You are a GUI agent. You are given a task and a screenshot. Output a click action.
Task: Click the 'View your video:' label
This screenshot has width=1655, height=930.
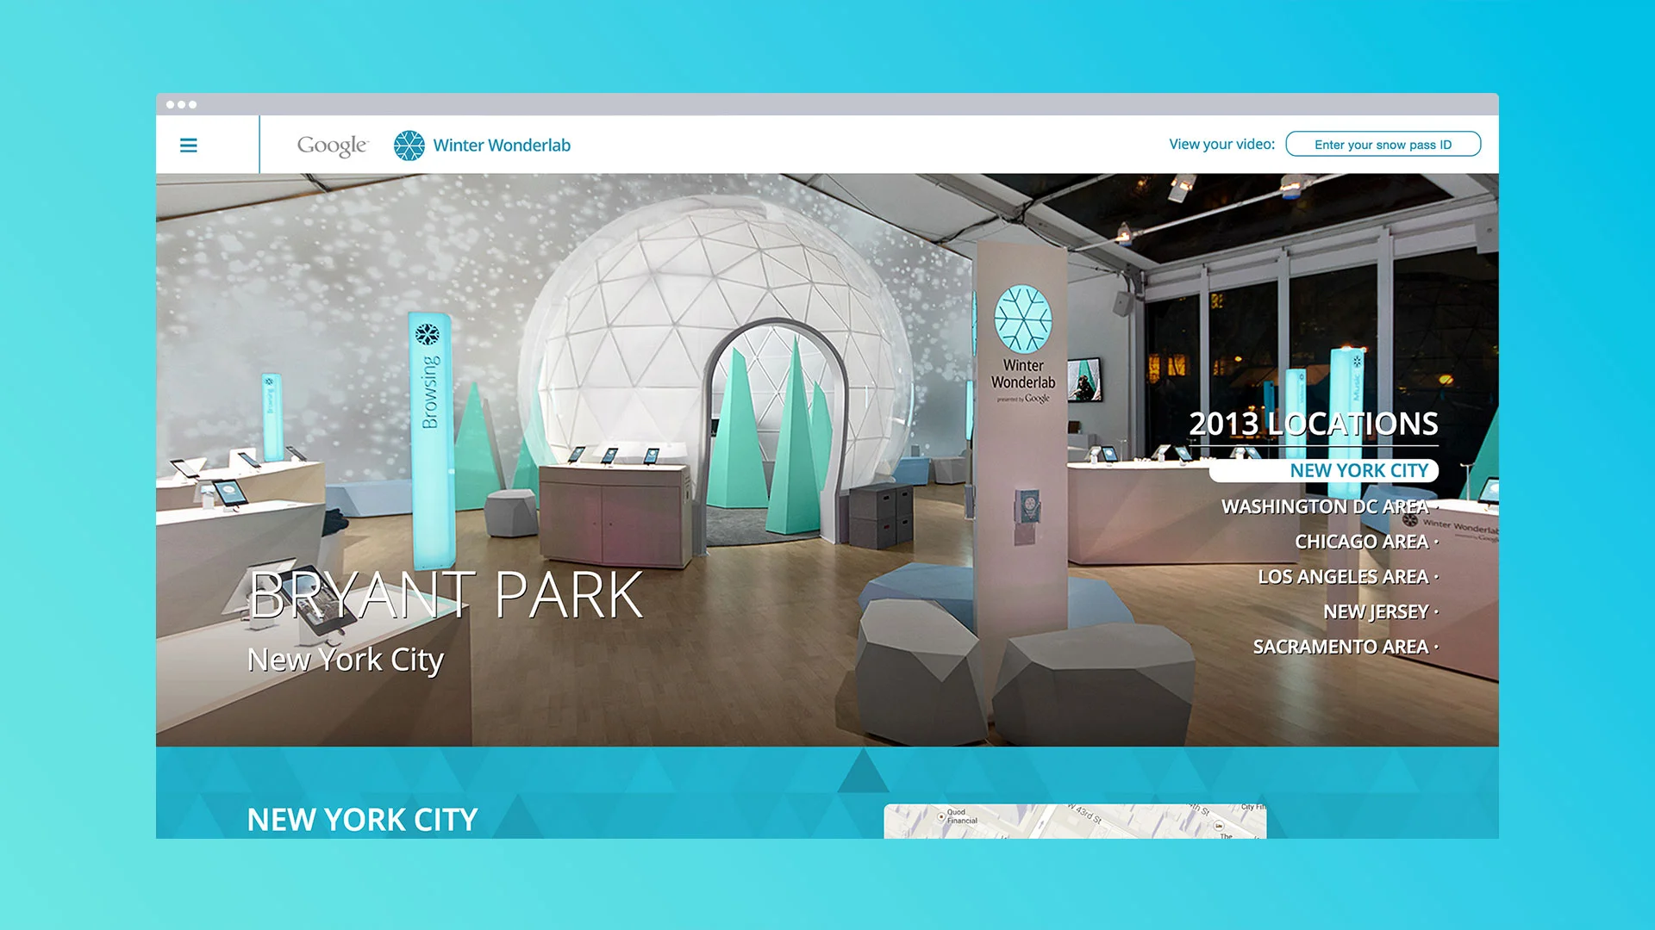click(1221, 145)
